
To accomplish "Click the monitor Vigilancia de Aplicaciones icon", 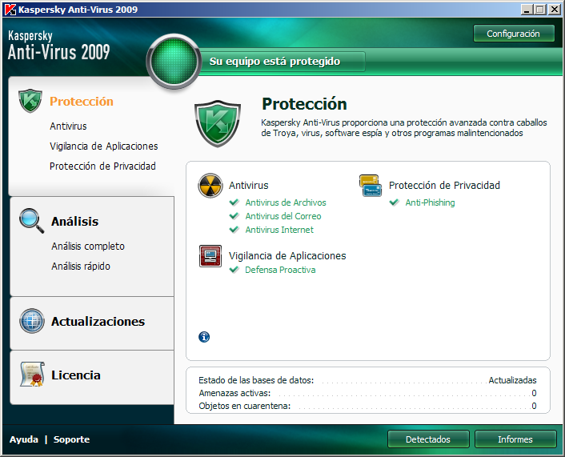I will (210, 256).
